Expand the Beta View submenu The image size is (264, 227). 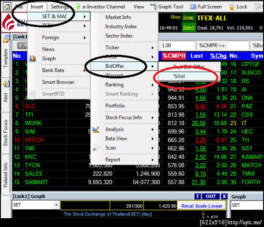coord(152,139)
